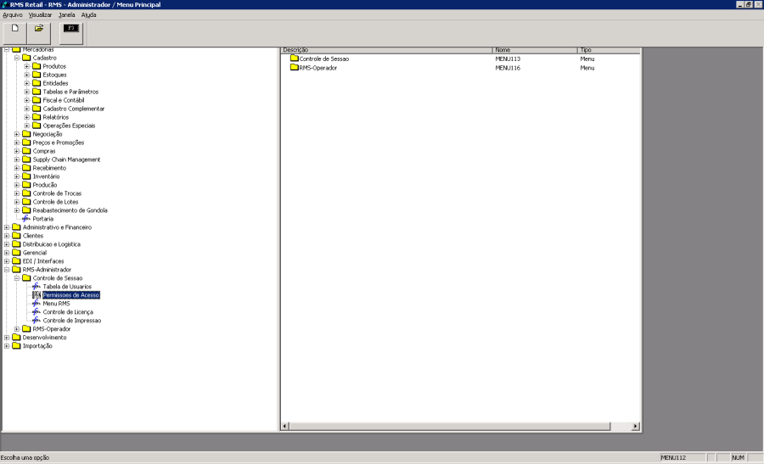This screenshot has width=764, height=464.
Task: Click the Controle de Lotes folder icon
Action: [26, 202]
